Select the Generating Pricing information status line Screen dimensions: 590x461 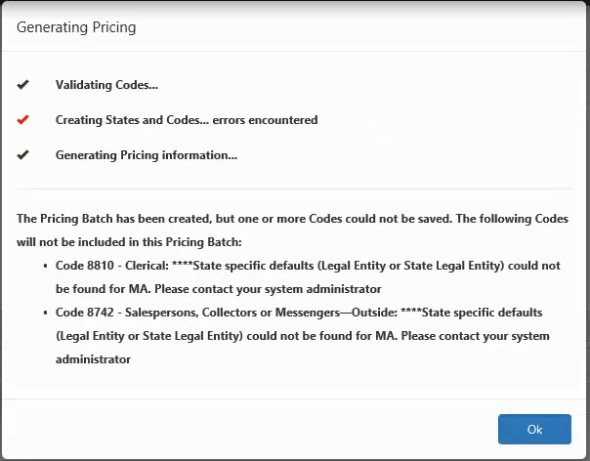pyautogui.click(x=147, y=155)
